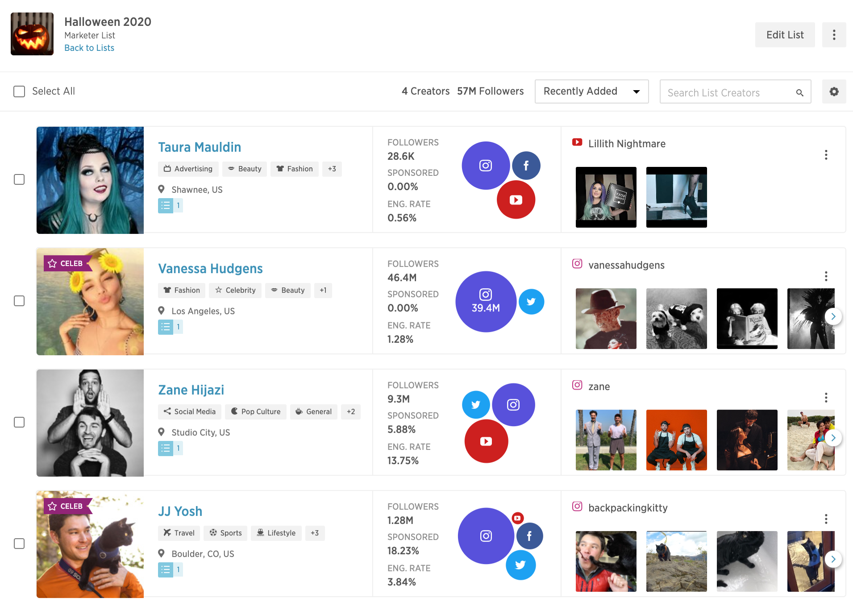Click the vanessahudgens account name
The image size is (853, 606).
pos(626,265)
